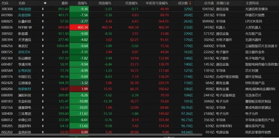
Task: Sort by the 涨幅% column header
Action: coord(83,3)
